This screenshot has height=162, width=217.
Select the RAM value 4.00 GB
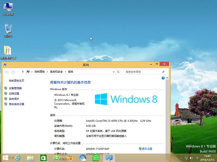[x=91, y=126]
